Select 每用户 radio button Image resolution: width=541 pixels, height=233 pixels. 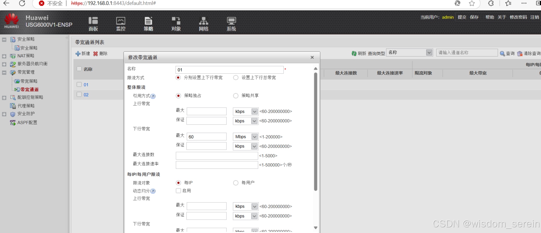(x=236, y=183)
